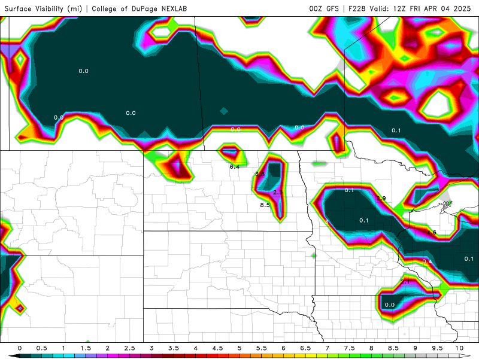The height and width of the screenshot is (359, 479).
Task: Click the 8.5 visibility value on the map
Action: point(265,205)
